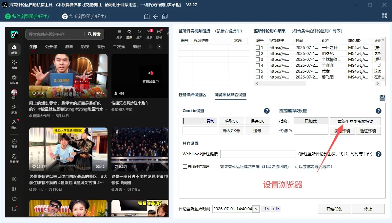Select 影视 category in Douyin
The height and width of the screenshot is (223, 392).
point(85,47)
